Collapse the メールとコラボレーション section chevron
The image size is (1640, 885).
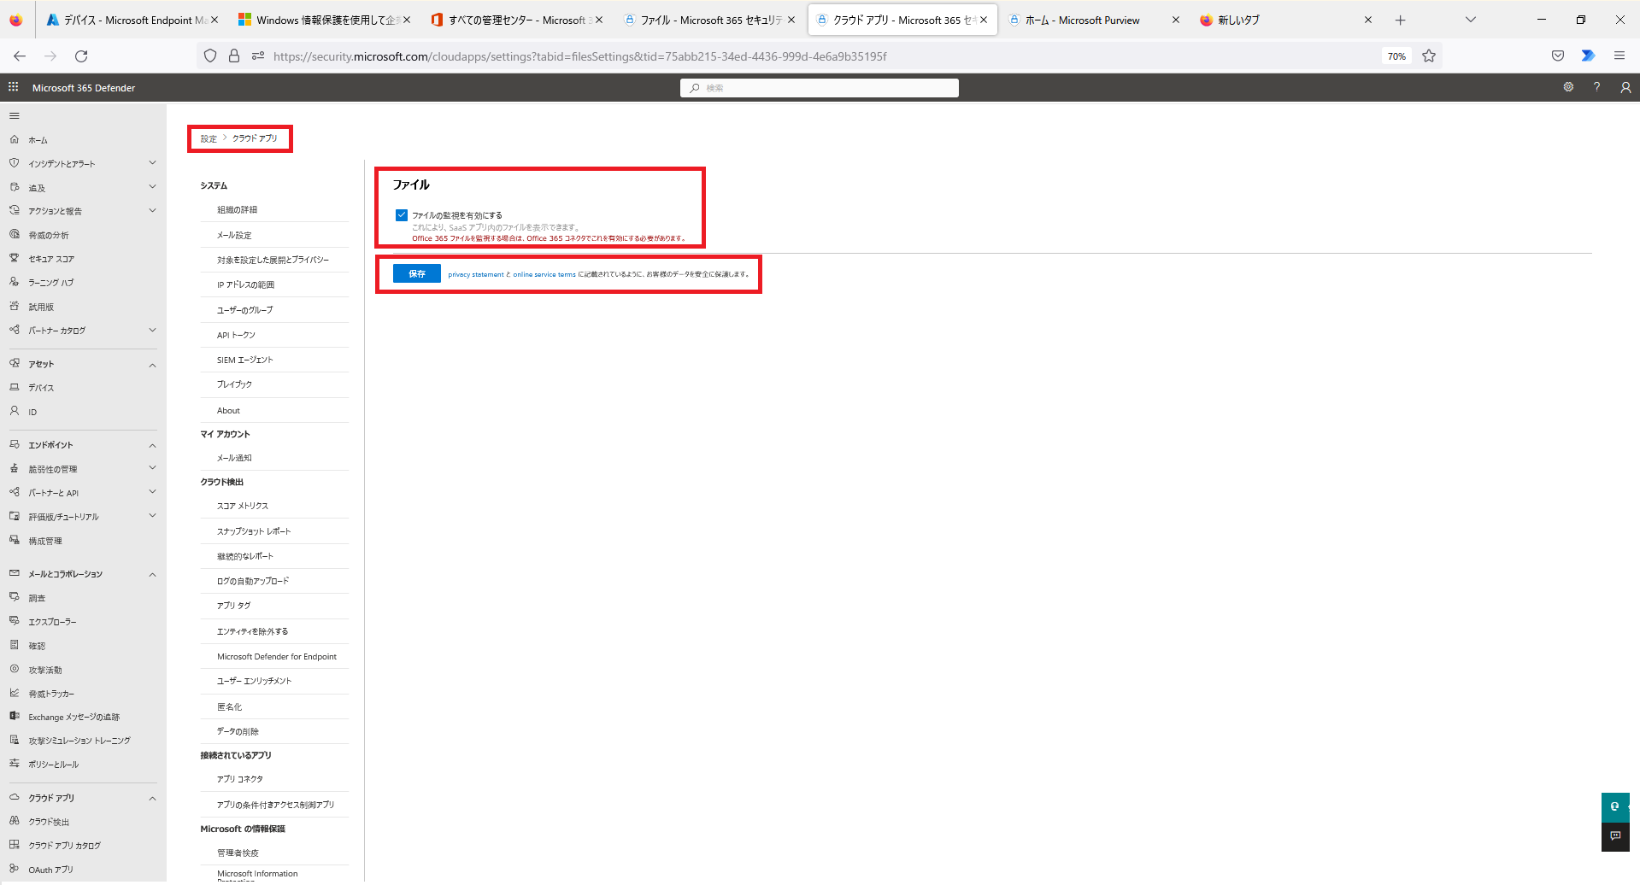coord(152,574)
